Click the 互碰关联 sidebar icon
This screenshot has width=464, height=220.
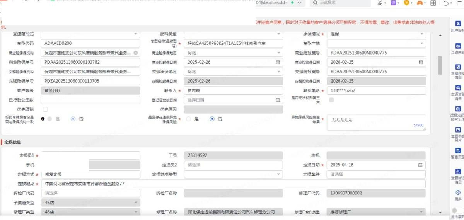tap(458, 46)
